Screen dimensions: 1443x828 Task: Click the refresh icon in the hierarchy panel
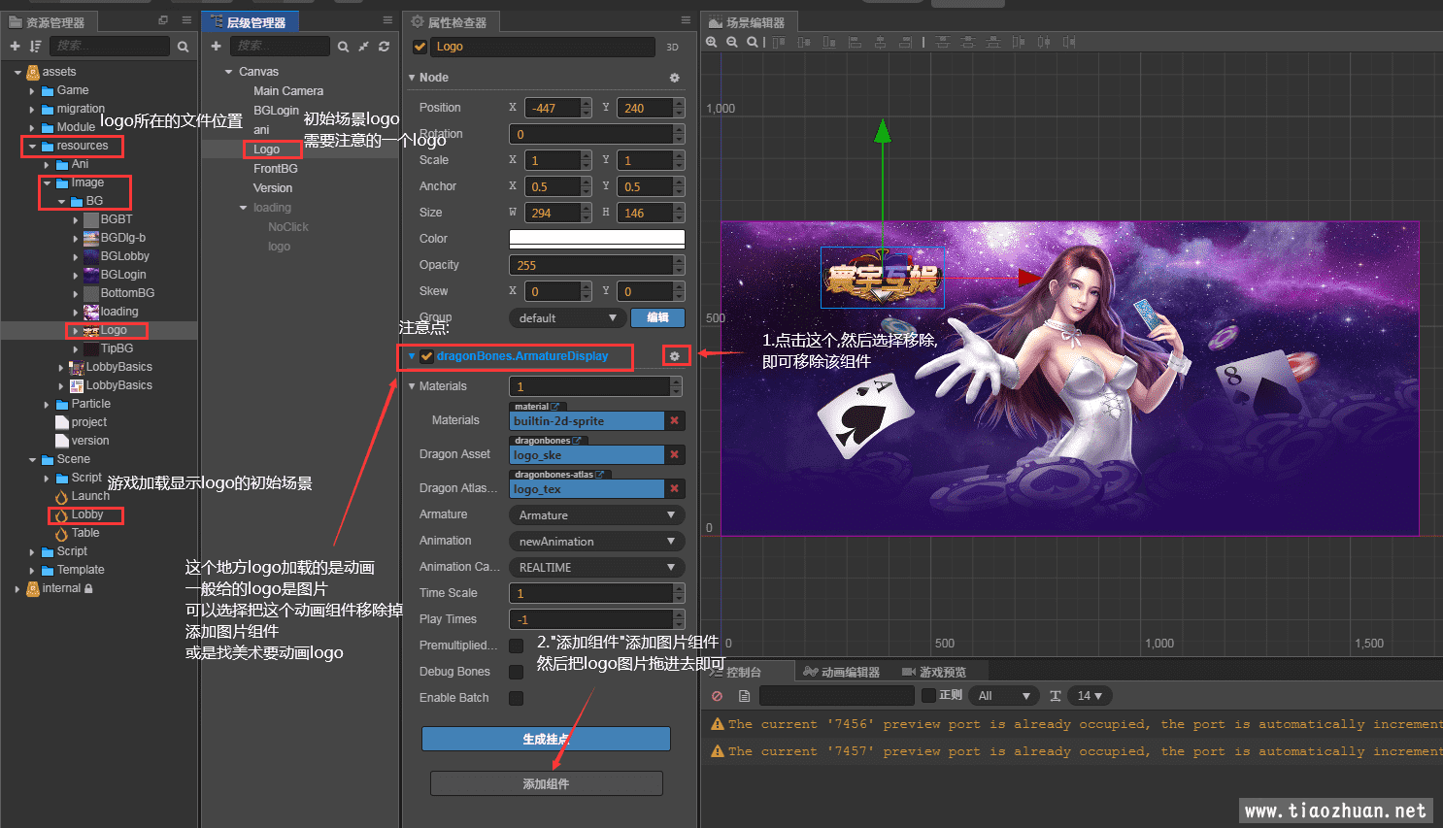point(384,46)
